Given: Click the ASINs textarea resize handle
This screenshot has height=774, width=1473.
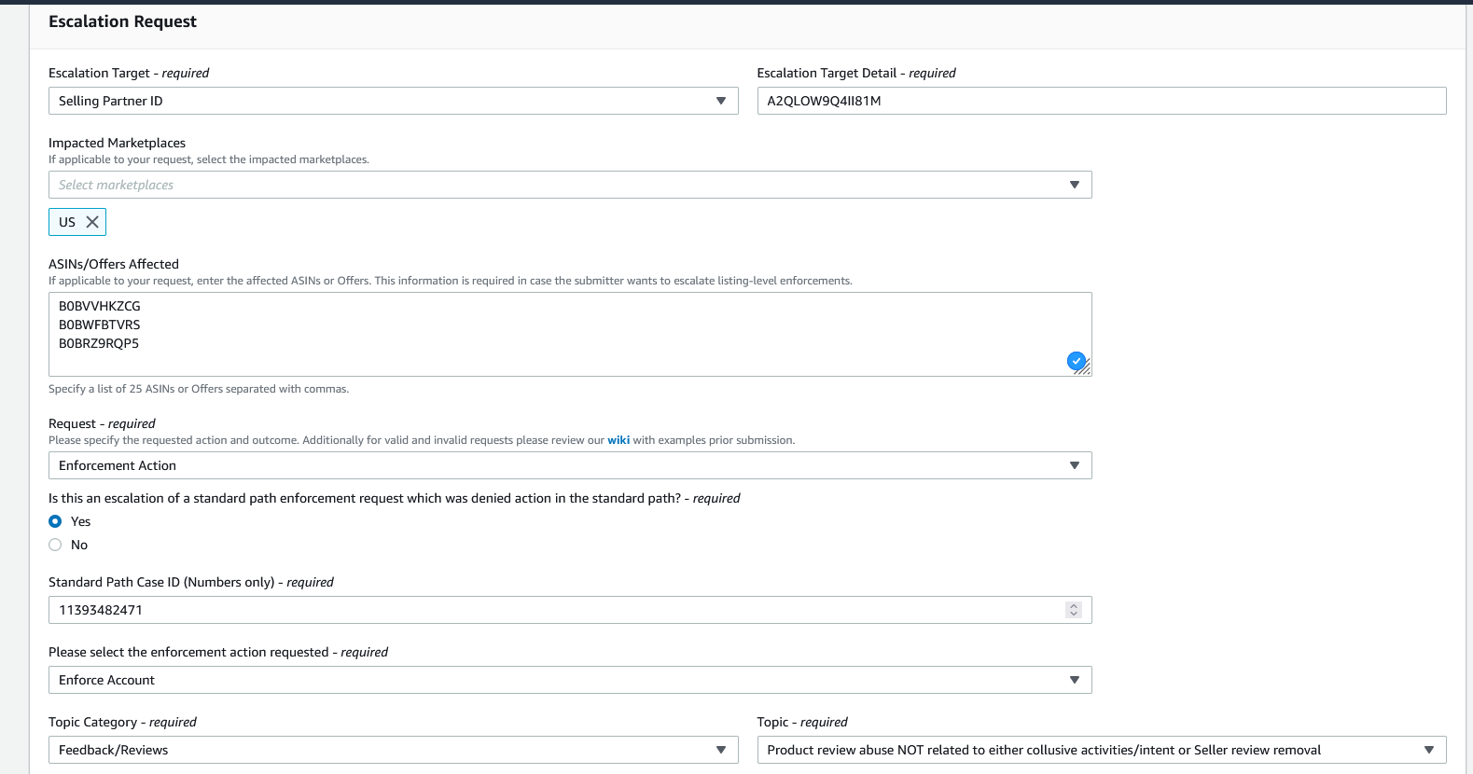Looking at the screenshot, I should (1084, 369).
